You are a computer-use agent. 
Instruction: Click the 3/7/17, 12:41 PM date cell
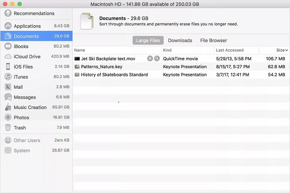[233, 75]
